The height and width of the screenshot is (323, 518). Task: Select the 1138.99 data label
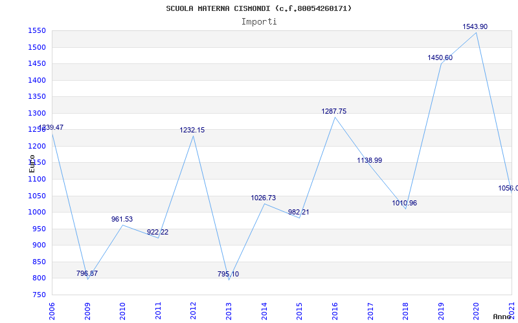click(x=369, y=160)
